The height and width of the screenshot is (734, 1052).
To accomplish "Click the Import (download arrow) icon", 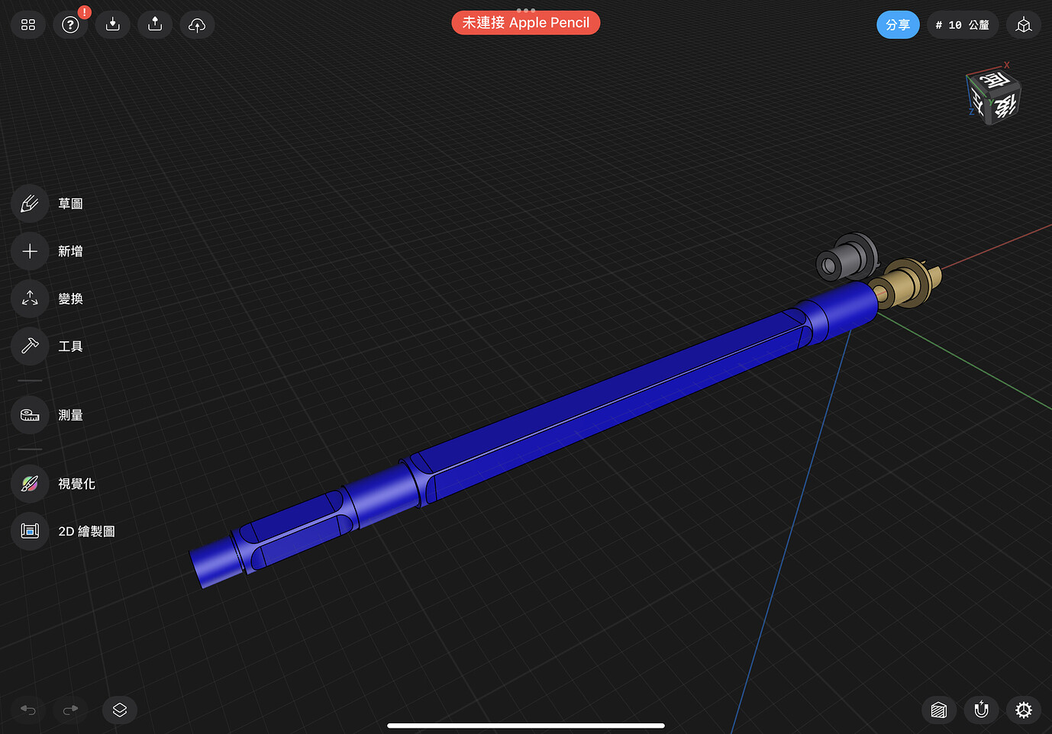I will (x=112, y=24).
